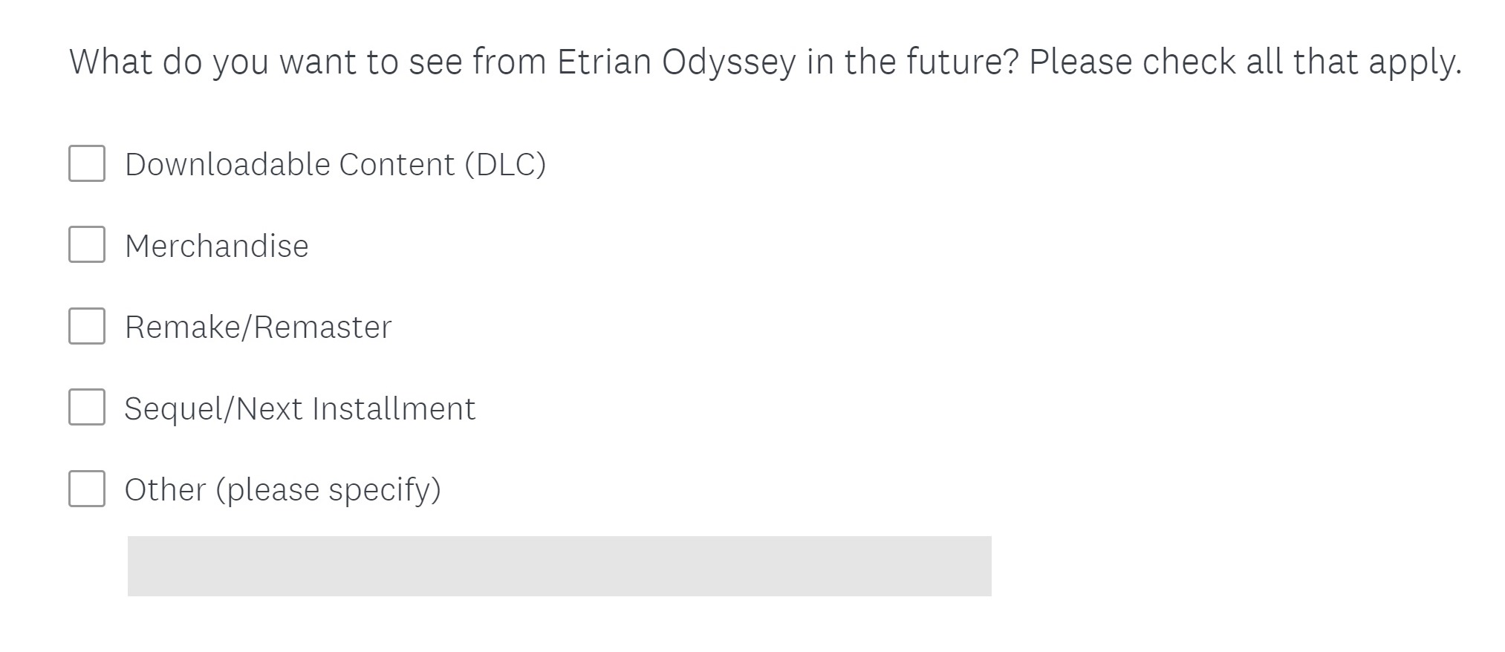1505x652 pixels.
Task: Click the 'Other' option label word
Action: pyautogui.click(x=165, y=489)
